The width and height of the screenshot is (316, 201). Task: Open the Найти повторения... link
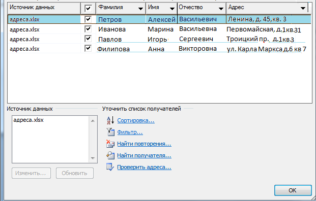click(145, 144)
